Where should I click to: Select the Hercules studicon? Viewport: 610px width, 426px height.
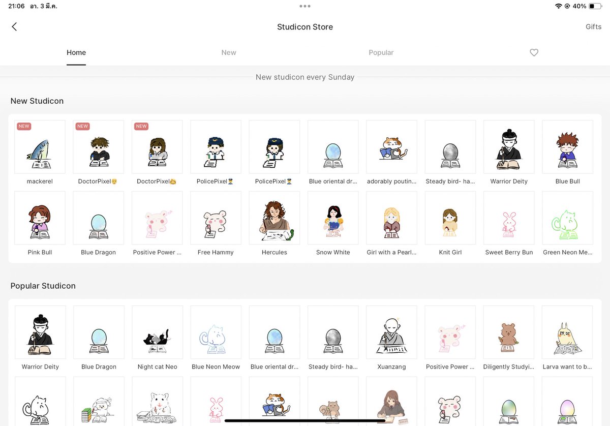274,218
